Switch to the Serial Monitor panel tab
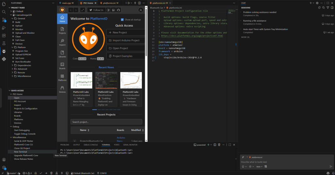Image resolution: width=335 pixels, height=175 pixels. (130, 145)
